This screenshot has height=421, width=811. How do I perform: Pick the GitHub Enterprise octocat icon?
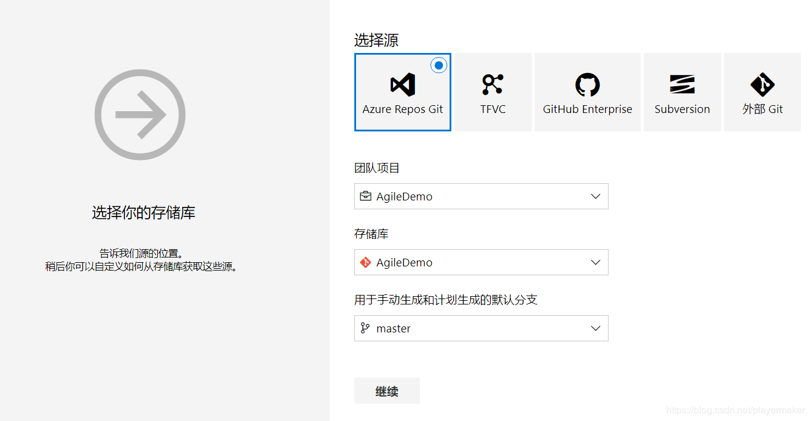pos(587,85)
